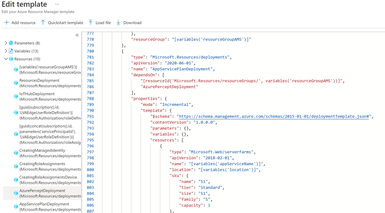
Task: Open the deploymentTemplate.json schema link
Action: [x=274, y=116]
